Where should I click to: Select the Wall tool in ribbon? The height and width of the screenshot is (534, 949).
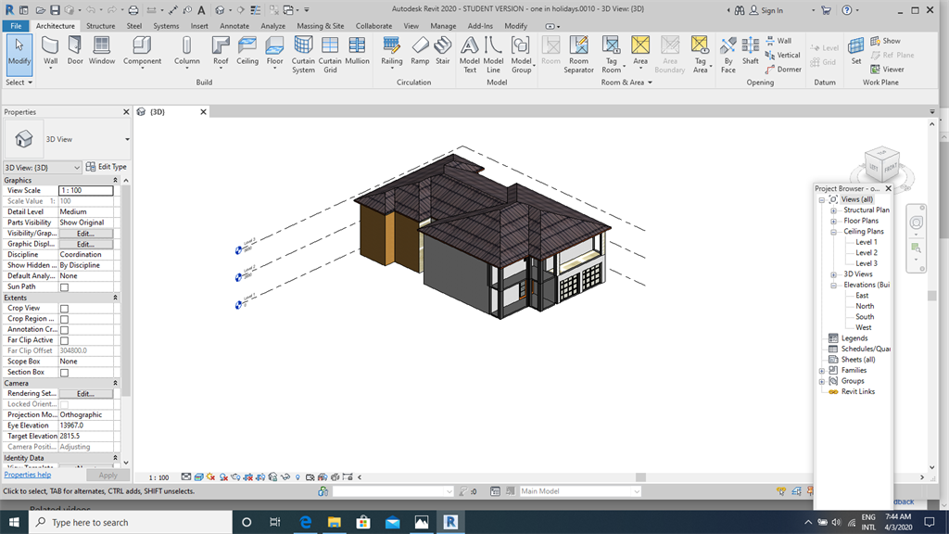click(x=50, y=50)
